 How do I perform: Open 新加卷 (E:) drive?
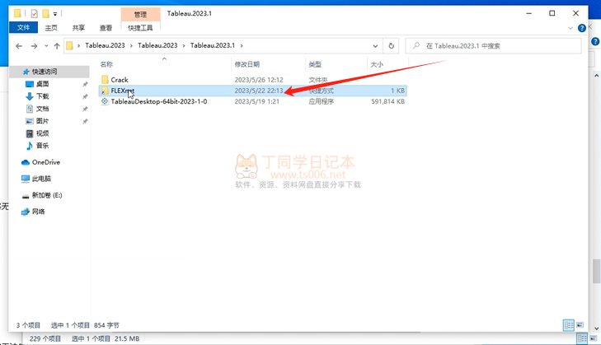47,195
